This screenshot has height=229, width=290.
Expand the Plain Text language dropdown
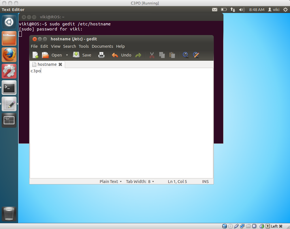click(x=111, y=182)
